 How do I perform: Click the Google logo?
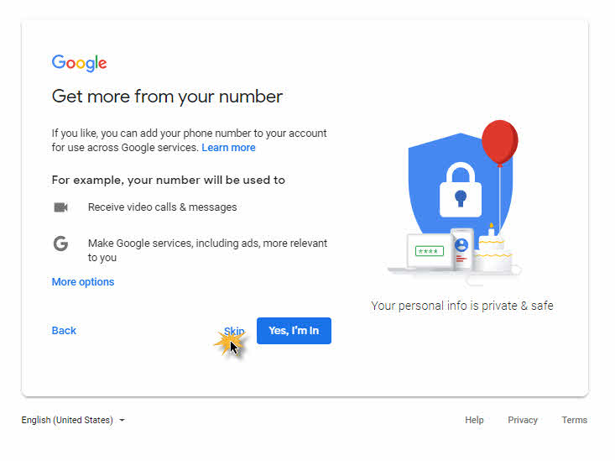[79, 63]
